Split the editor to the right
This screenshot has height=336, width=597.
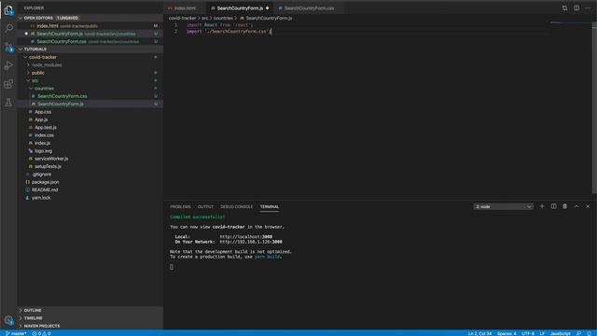point(576,8)
